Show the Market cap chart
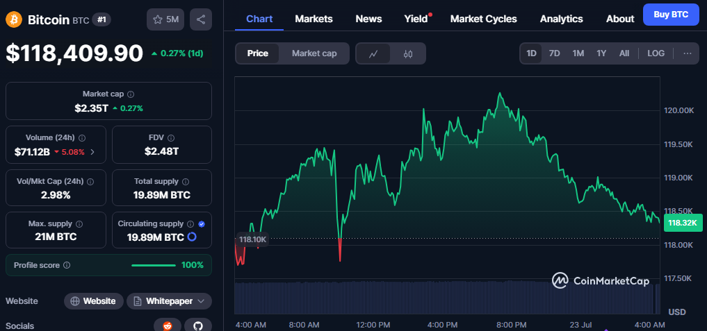The image size is (707, 331). (314, 53)
